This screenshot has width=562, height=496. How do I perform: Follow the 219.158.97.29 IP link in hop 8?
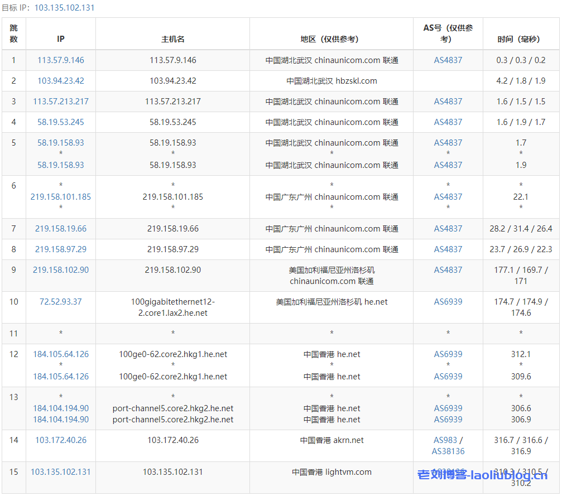tap(61, 249)
